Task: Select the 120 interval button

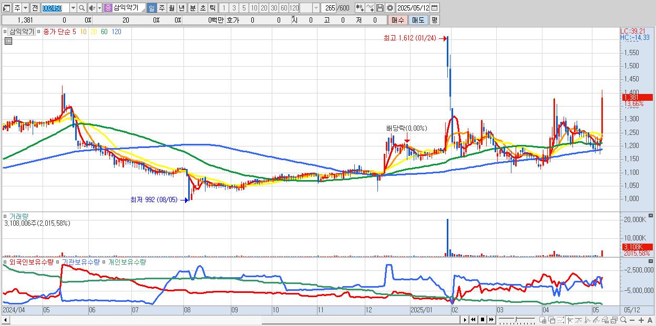Action: click(x=294, y=8)
